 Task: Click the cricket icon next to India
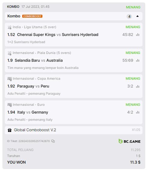tap(9, 27)
